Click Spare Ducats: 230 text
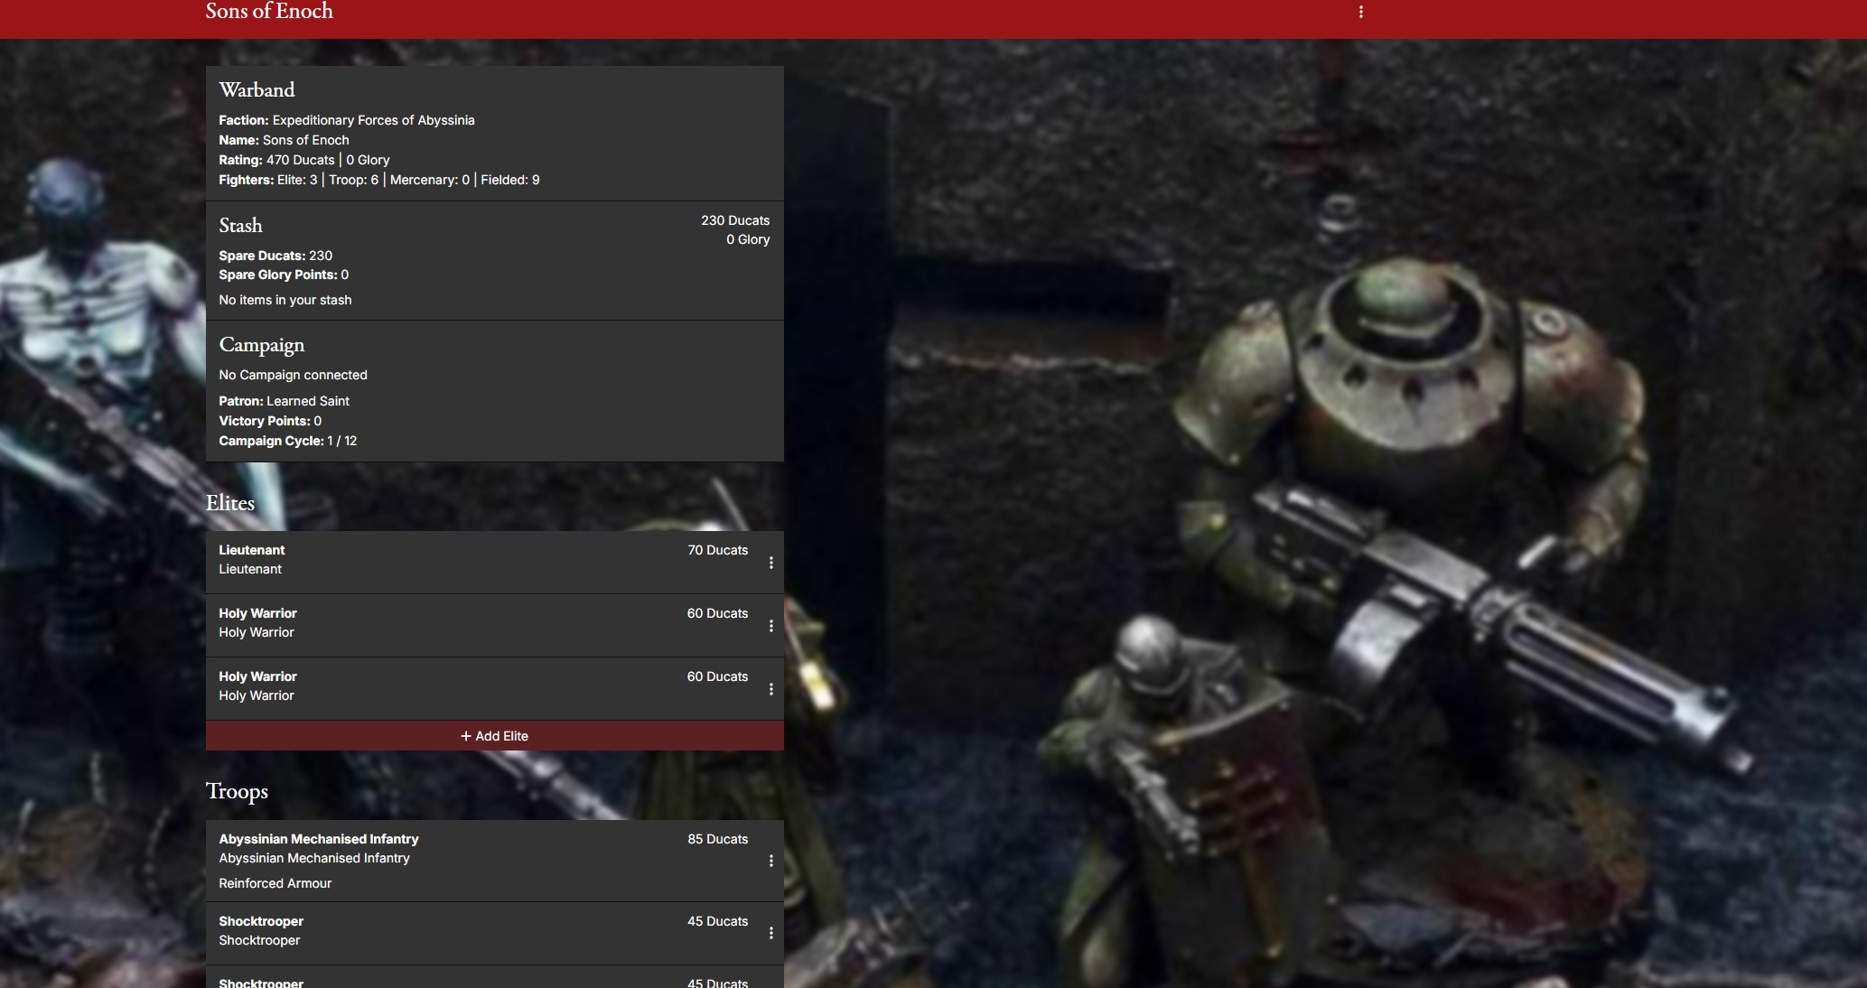 pyautogui.click(x=275, y=256)
